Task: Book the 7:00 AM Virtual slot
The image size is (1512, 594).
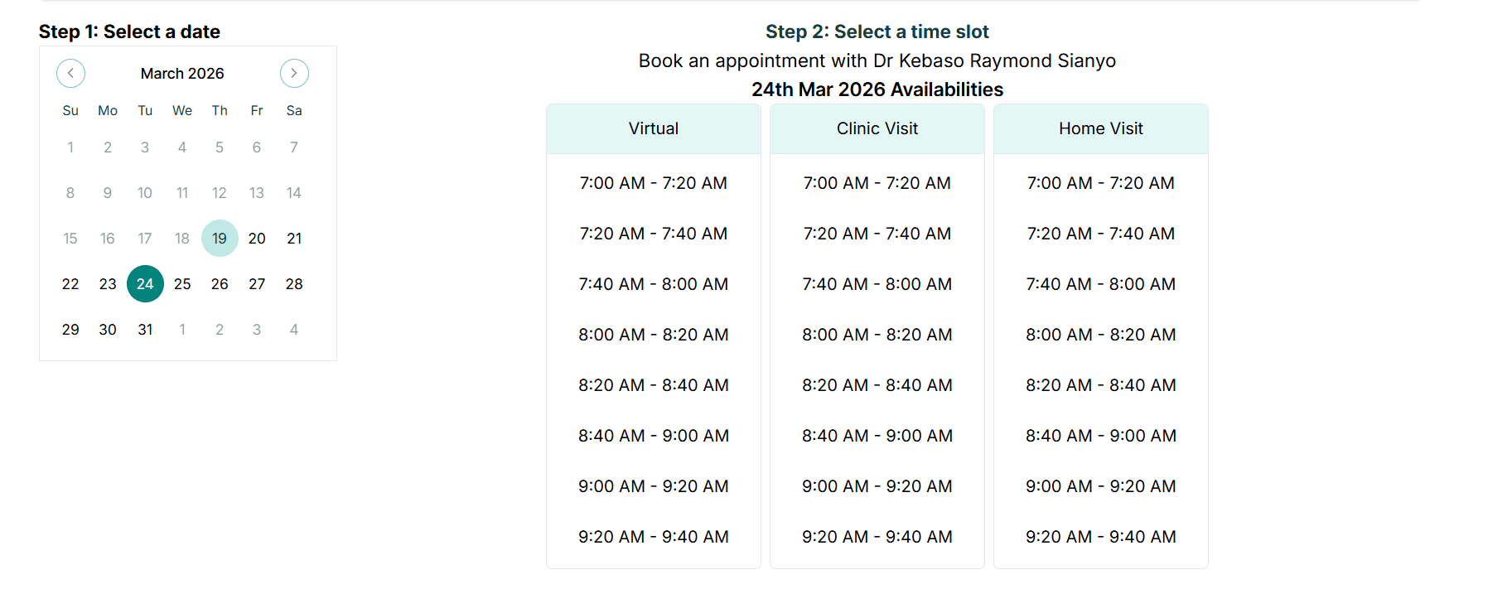Action: (653, 183)
